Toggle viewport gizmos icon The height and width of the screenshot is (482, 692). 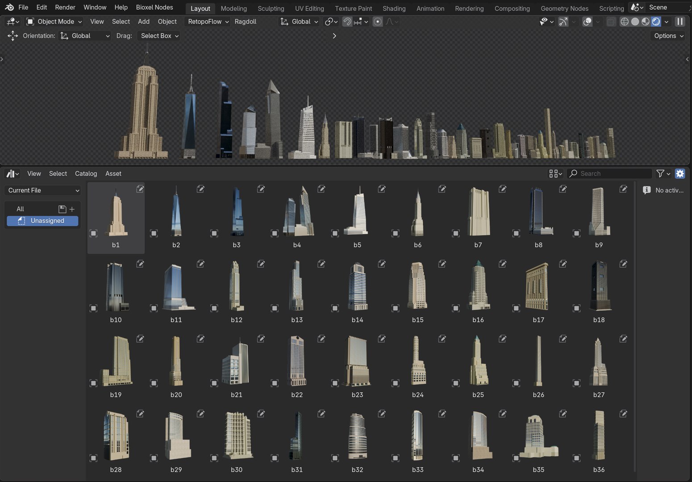pyautogui.click(x=563, y=21)
